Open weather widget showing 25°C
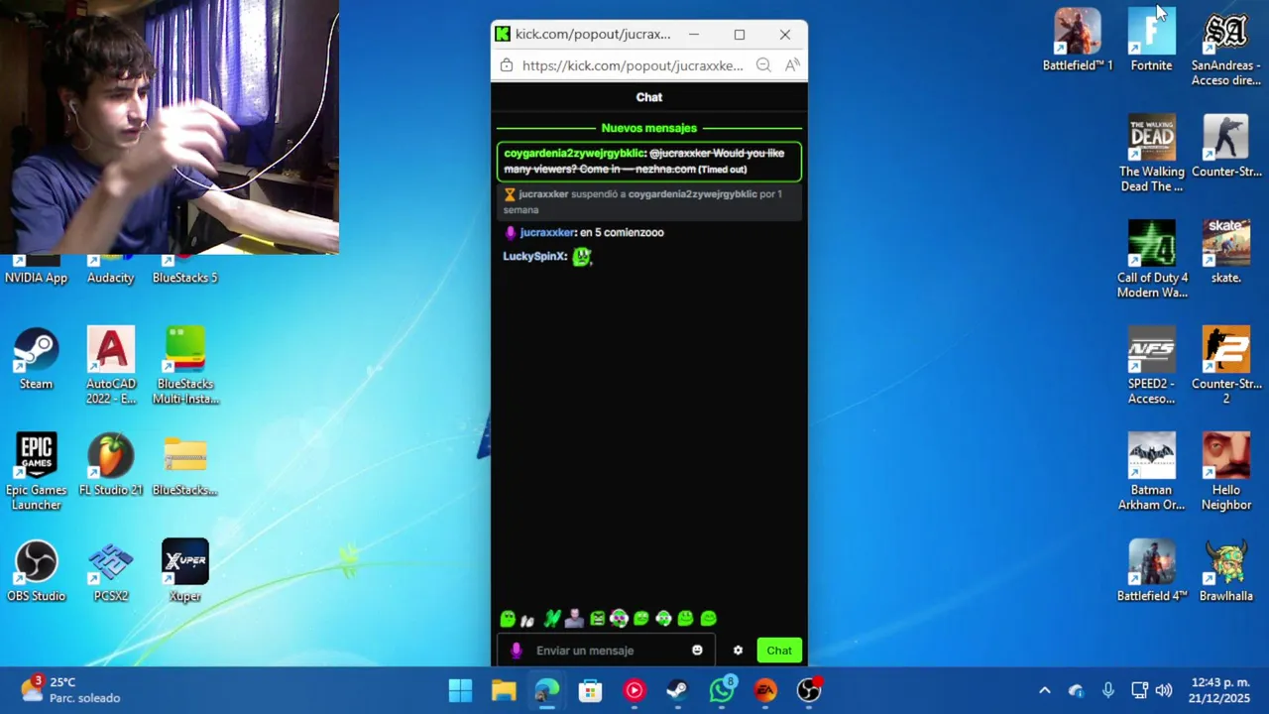 (69, 690)
